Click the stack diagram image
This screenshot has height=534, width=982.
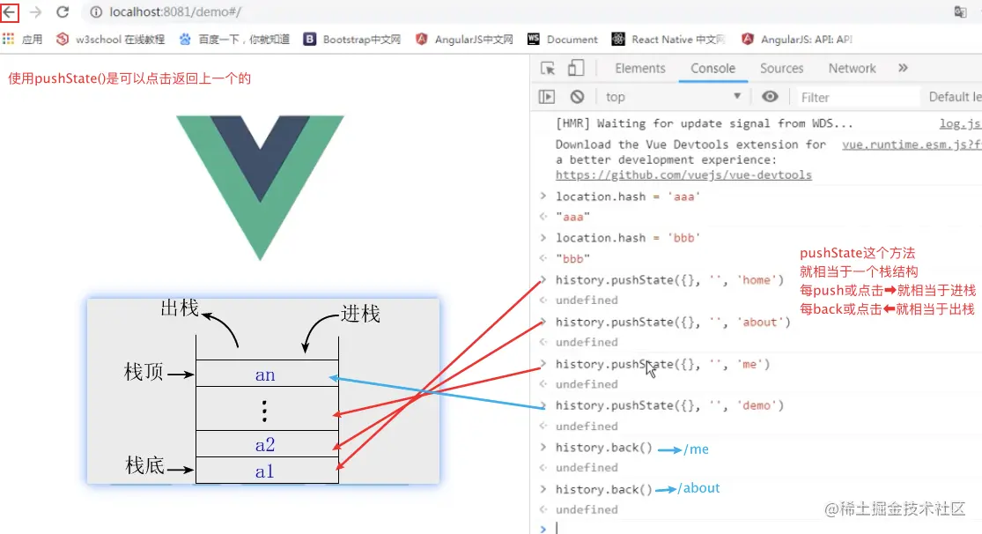pos(263,391)
